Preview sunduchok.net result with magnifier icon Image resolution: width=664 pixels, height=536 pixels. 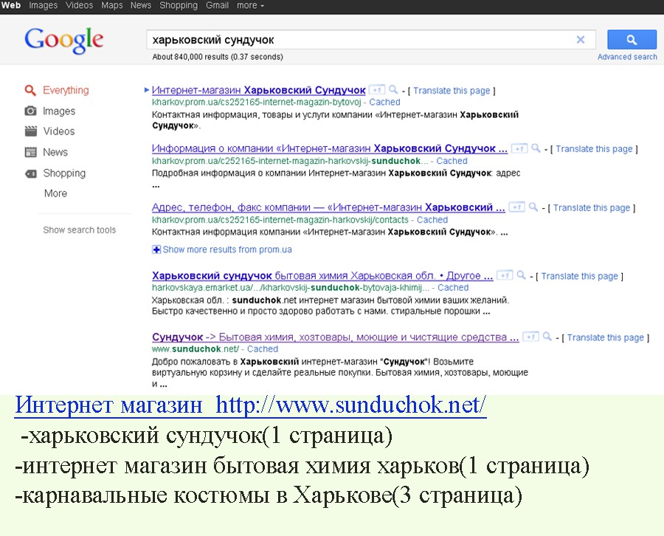(547, 337)
